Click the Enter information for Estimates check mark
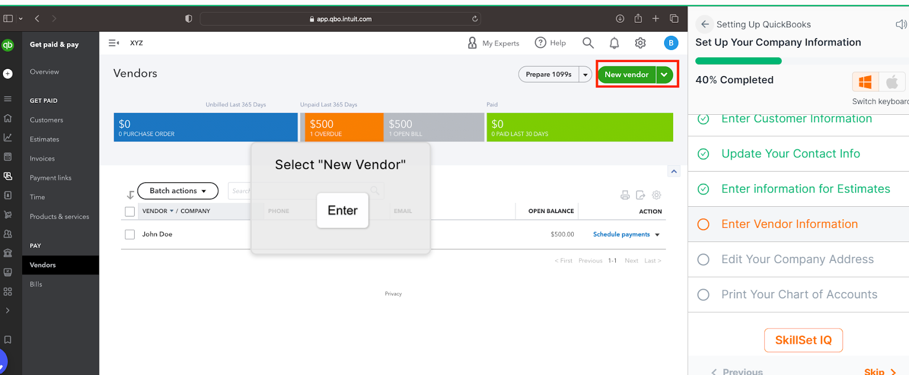The width and height of the screenshot is (909, 375). [703, 189]
